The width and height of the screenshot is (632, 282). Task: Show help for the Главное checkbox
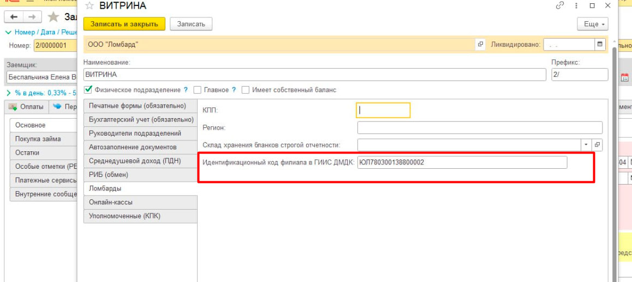click(x=234, y=90)
